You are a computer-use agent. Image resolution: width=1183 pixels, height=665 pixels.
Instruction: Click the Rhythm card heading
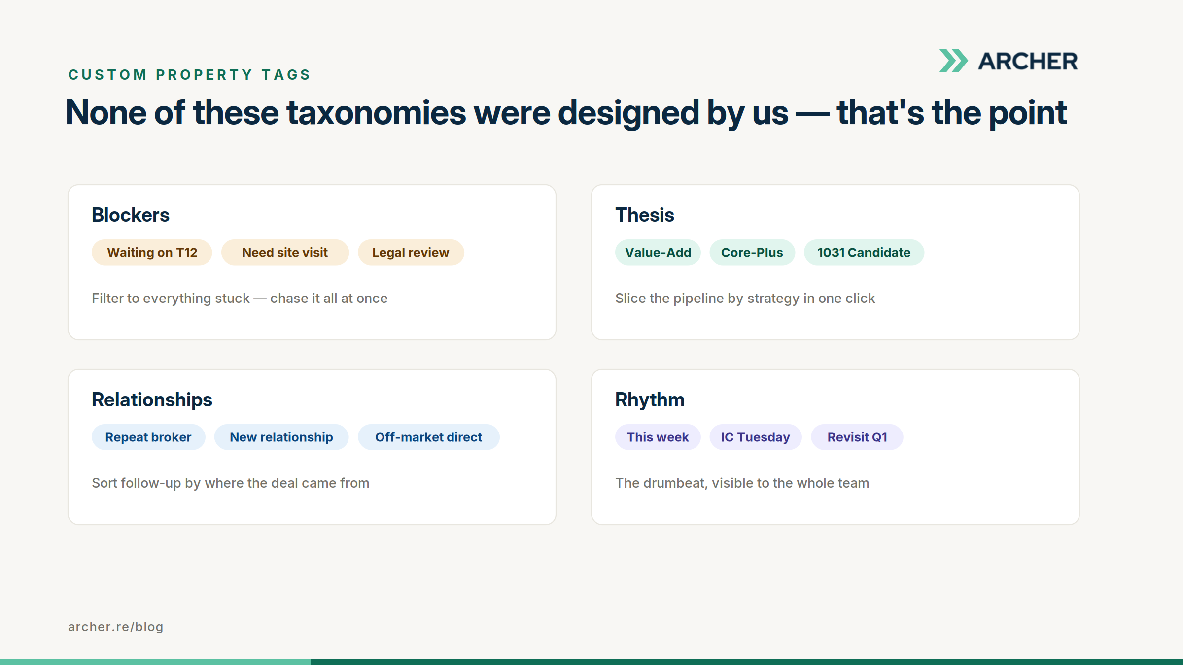(x=650, y=400)
